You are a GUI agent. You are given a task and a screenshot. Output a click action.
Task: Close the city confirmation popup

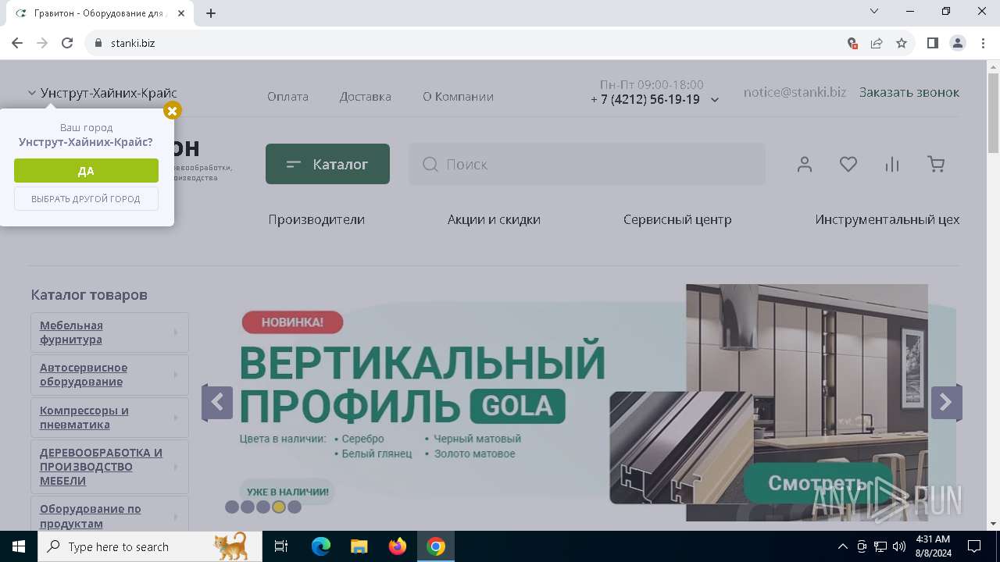point(173,111)
